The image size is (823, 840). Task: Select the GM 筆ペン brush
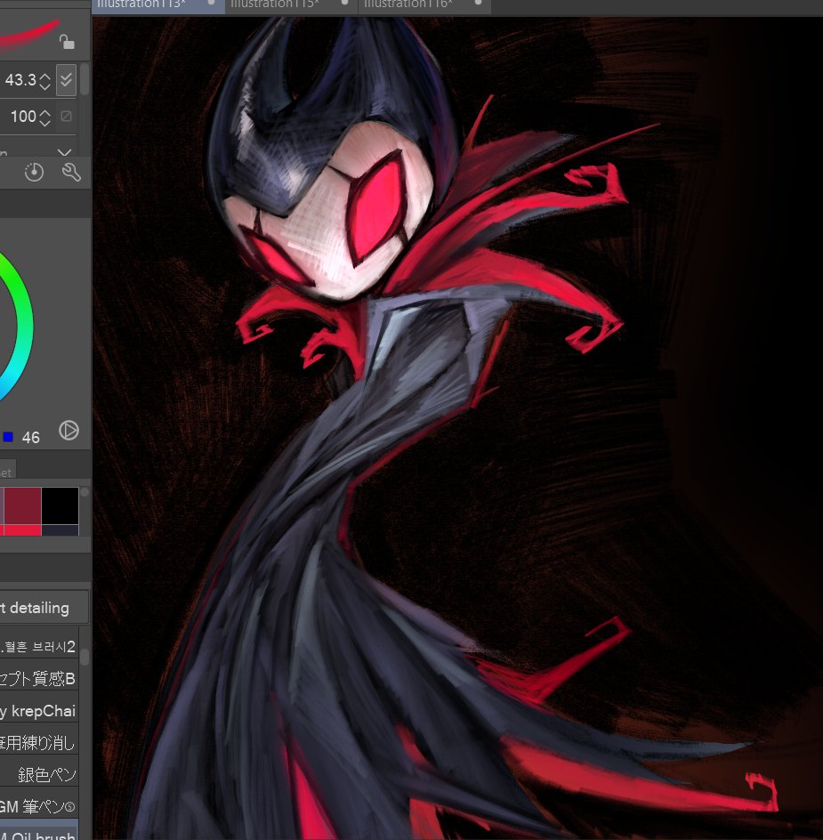pos(40,804)
